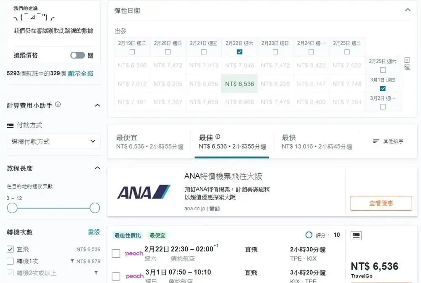
Task: Uncheck the 直飛 direct flight checkbox
Action: (x=11, y=249)
